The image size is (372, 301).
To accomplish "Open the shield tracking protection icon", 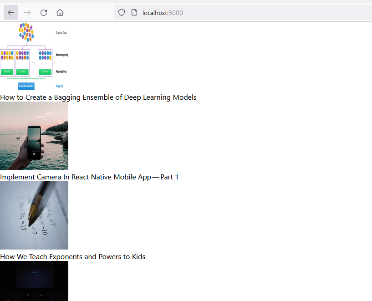I will pos(122,13).
